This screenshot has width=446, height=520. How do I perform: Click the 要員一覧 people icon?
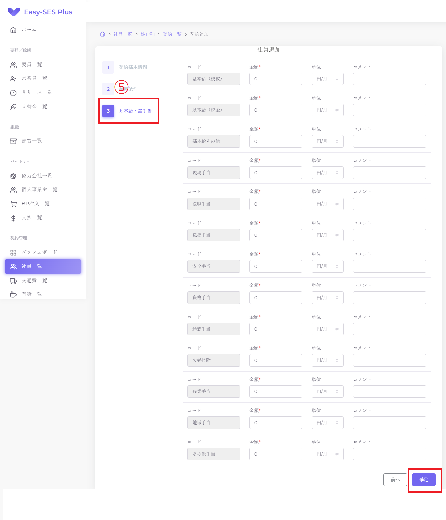click(13, 65)
